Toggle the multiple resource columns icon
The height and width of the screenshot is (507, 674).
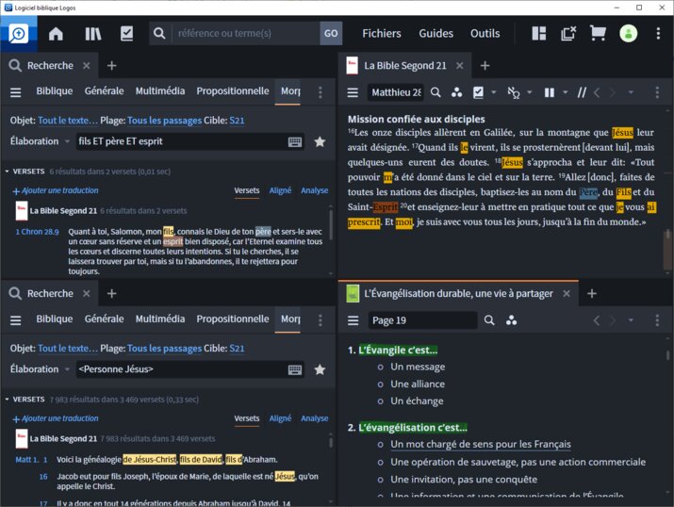[549, 92]
